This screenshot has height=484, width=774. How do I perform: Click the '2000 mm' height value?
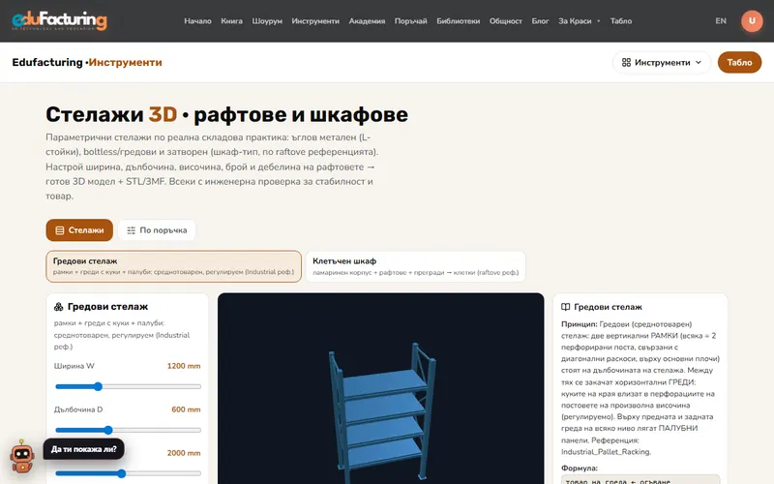pyautogui.click(x=184, y=453)
